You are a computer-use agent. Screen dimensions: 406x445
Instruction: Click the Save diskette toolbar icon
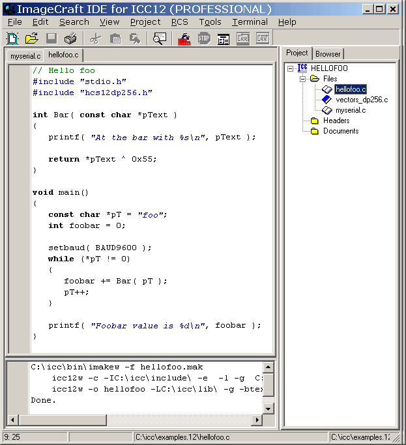pyautogui.click(x=51, y=38)
